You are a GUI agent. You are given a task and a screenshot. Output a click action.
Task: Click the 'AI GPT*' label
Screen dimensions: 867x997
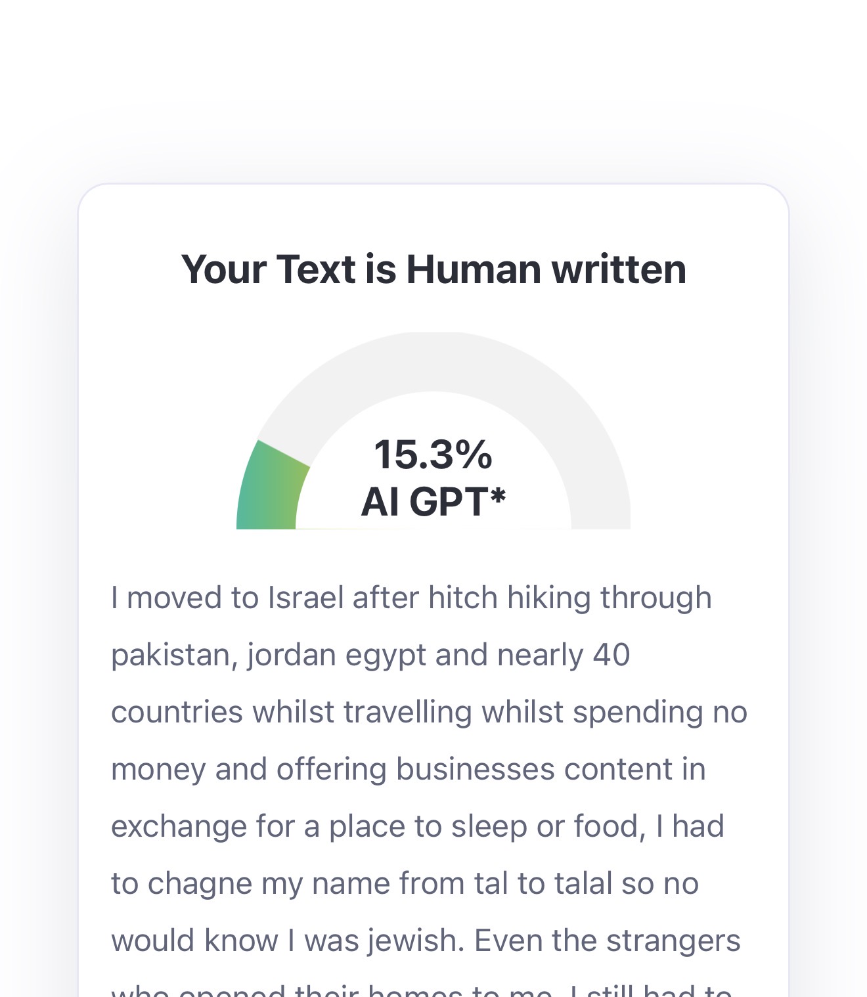point(433,502)
